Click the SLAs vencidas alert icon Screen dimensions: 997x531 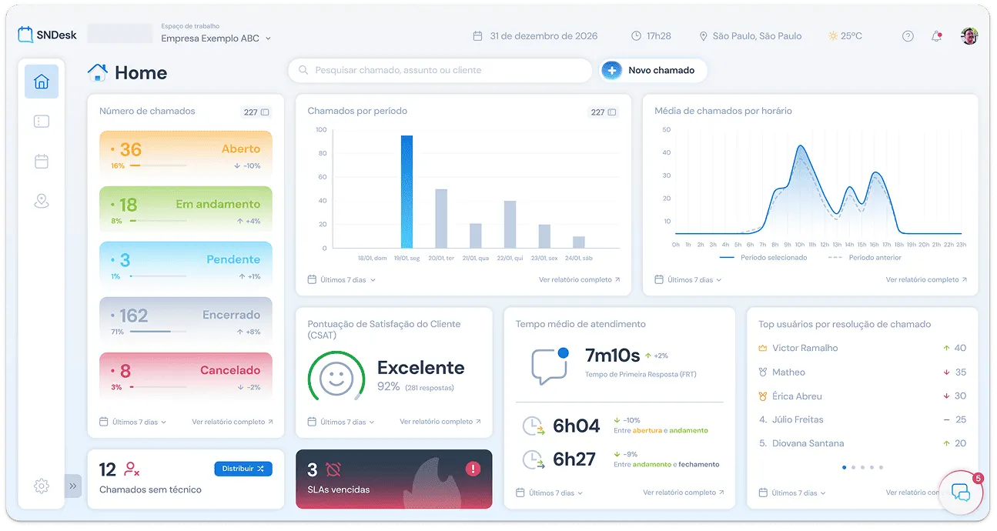(473, 469)
